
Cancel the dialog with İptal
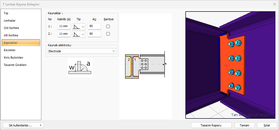pos(267,125)
